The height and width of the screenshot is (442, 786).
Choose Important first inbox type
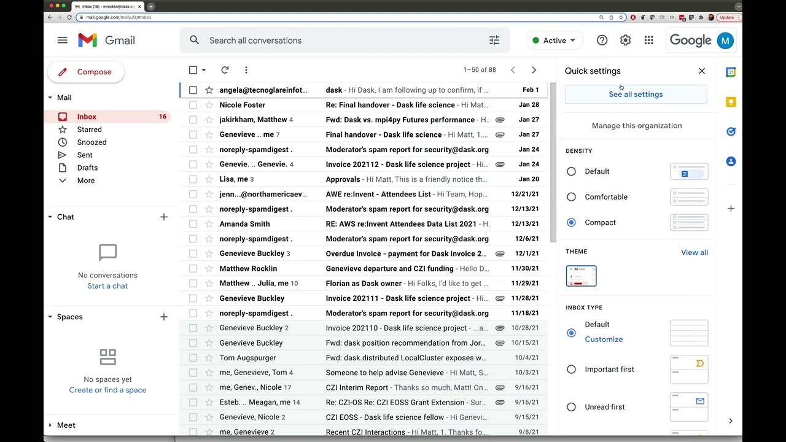click(571, 370)
